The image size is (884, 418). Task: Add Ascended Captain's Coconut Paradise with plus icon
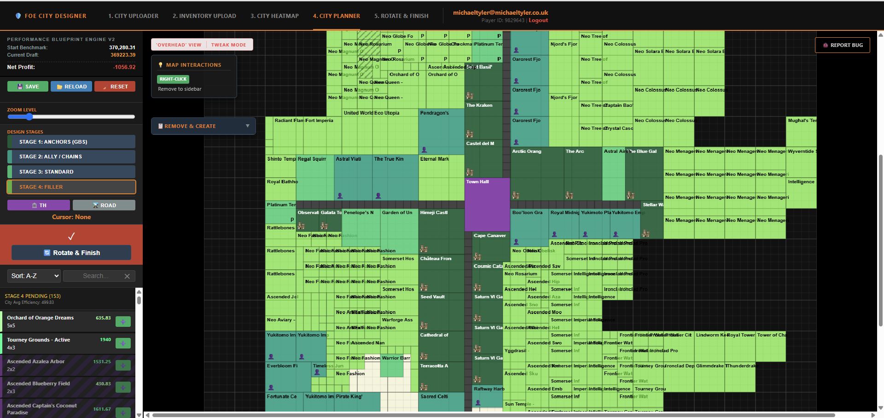coord(123,412)
